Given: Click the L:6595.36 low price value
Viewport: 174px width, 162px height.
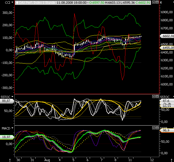Looking at the screenshot, I should (127, 3).
